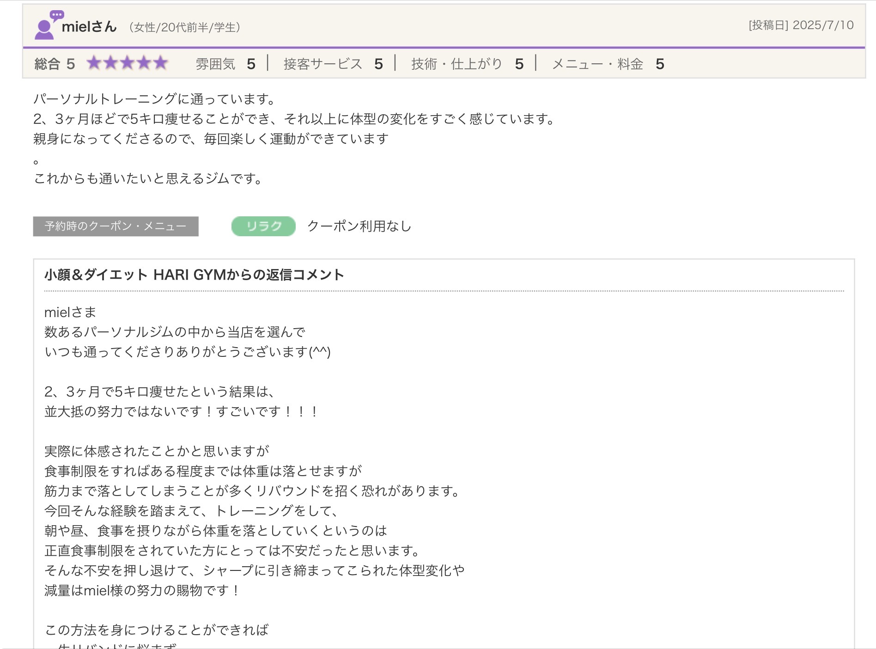This screenshot has width=876, height=649.
Task: Click the fourth star next to 総合 5
Action: pos(143,63)
